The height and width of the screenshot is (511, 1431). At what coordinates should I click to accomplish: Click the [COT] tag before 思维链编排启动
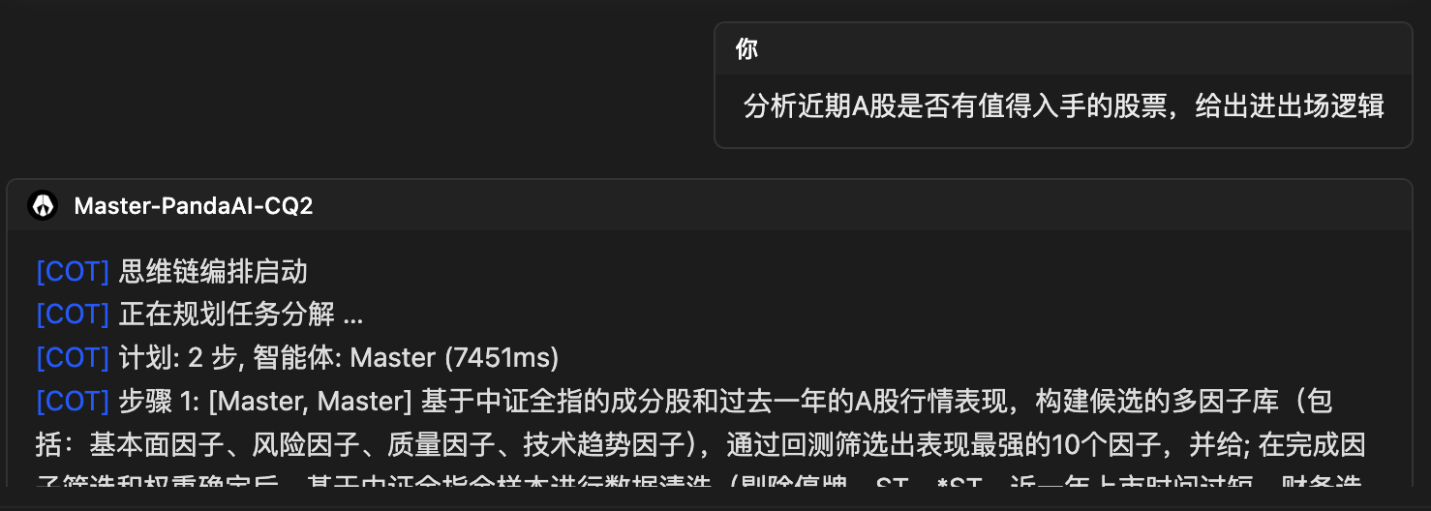point(73,271)
